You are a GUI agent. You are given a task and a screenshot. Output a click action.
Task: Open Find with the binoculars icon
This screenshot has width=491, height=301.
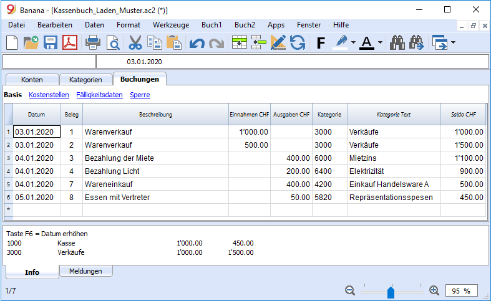[x=397, y=42]
